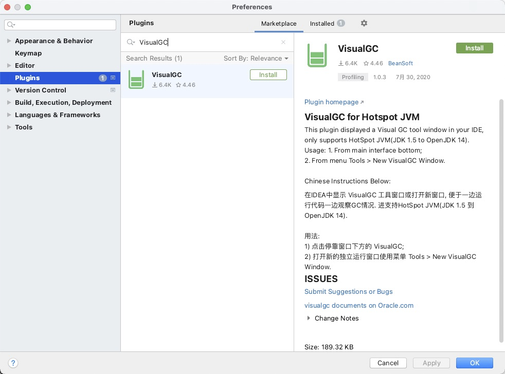The height and width of the screenshot is (374, 505).
Task: Click the ISSUES heading
Action: 321,279
